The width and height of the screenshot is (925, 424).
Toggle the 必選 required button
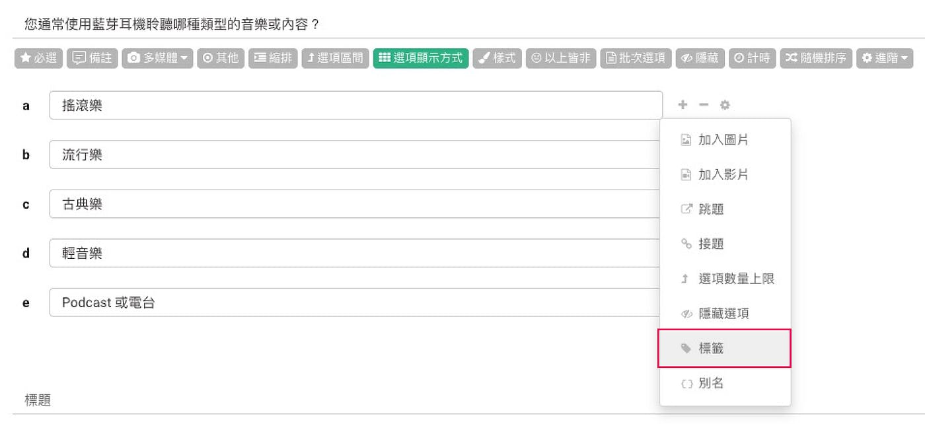coord(38,58)
